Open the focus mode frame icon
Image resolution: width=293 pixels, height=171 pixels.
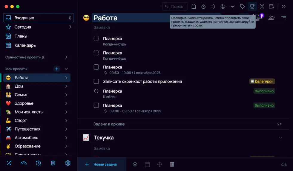pos(262,7)
